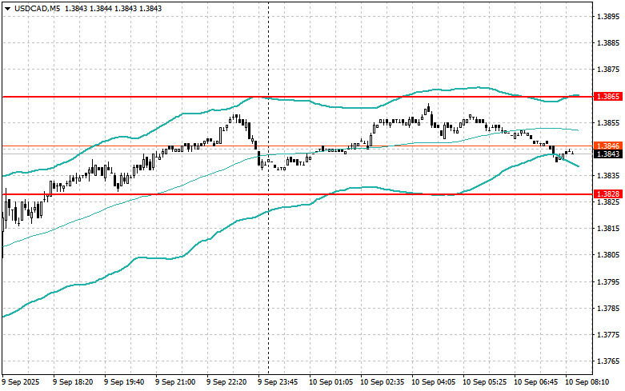625x391 pixels.
Task: Click the 10 Sep 04:05 time axis label
Action: [433, 382]
